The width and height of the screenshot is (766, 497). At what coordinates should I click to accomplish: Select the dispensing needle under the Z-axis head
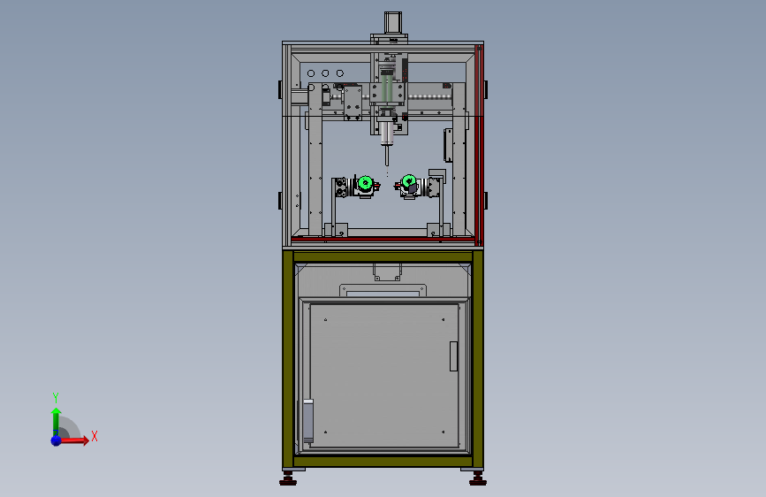tap(387, 156)
